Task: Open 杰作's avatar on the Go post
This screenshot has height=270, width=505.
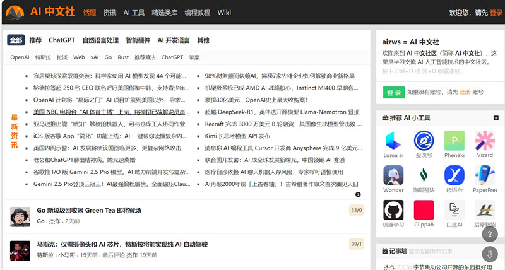Action: [x=20, y=217]
